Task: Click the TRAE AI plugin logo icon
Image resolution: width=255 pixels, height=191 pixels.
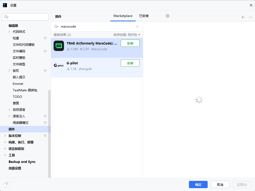Action: (x=59, y=46)
